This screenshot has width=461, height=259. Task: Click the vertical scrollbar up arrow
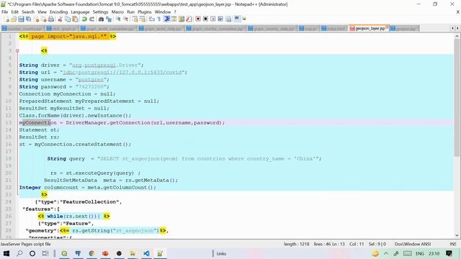457,36
